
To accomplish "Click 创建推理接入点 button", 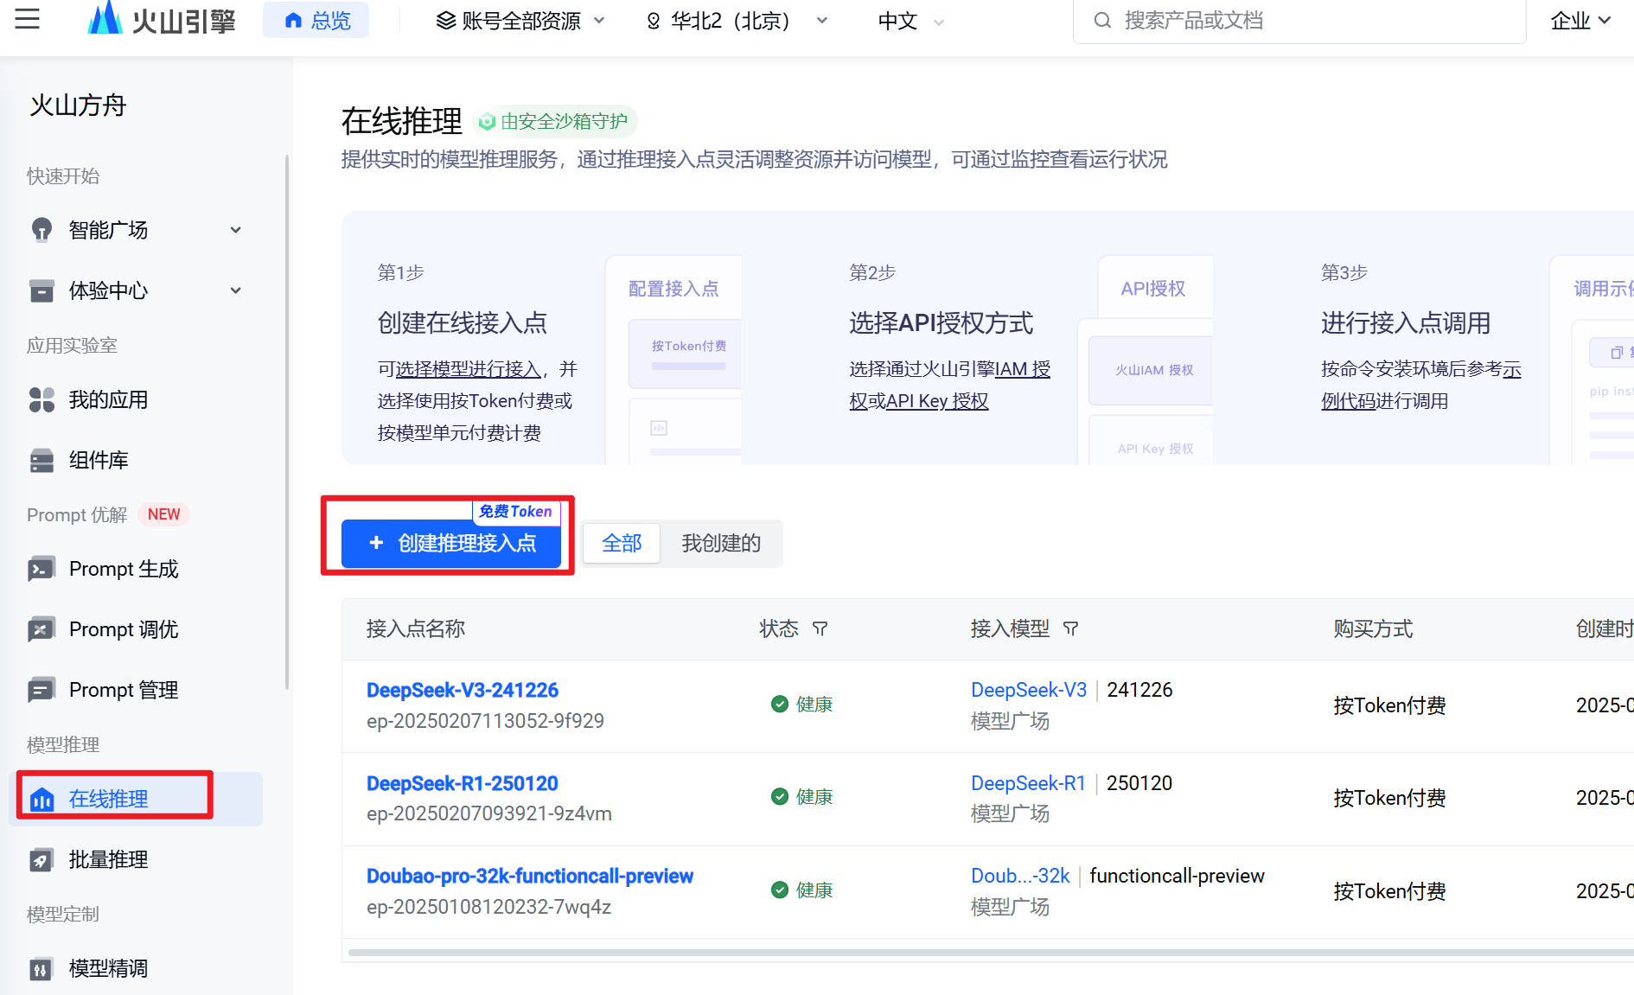I will [451, 543].
